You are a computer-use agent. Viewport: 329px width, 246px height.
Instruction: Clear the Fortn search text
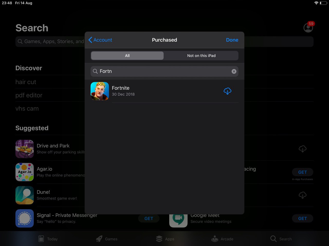coord(234,71)
